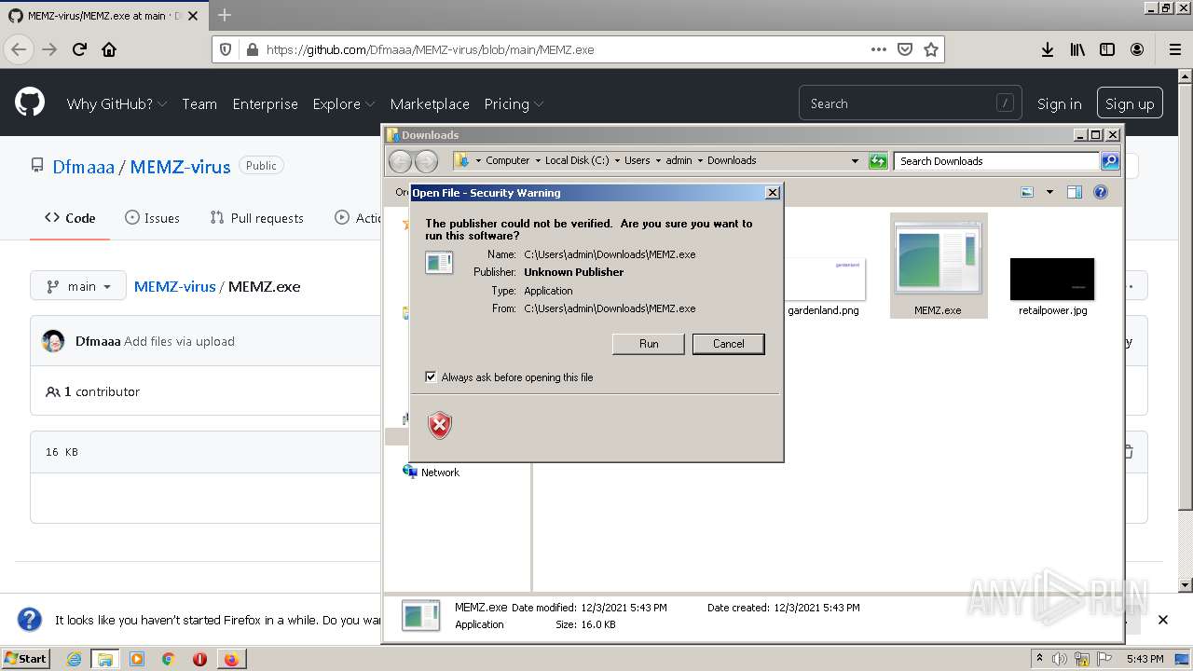The height and width of the screenshot is (671, 1193).
Task: Click Sign up button on GitHub
Action: (x=1130, y=103)
